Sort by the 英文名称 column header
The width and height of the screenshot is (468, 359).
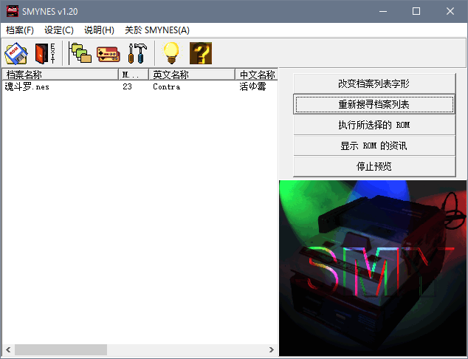click(x=191, y=75)
